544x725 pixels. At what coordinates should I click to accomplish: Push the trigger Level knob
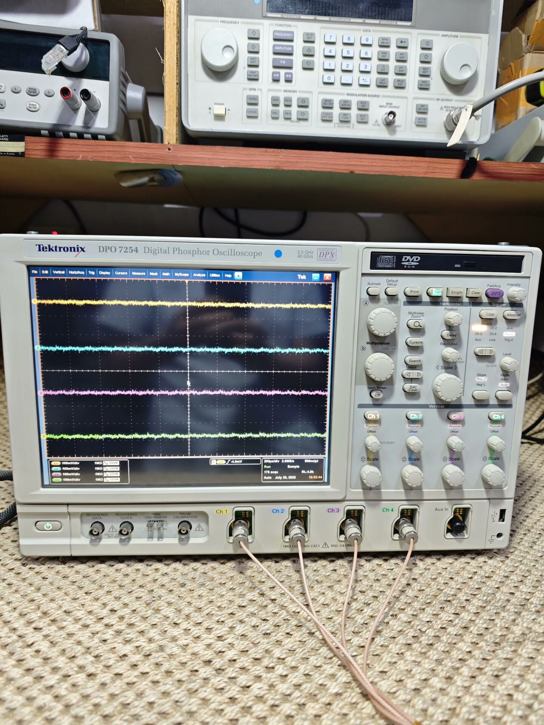tap(509, 364)
